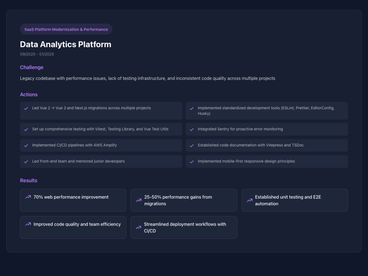This screenshot has width=368, height=276.
Task: Click the Data Analytics Platform heading
Action: click(66, 45)
